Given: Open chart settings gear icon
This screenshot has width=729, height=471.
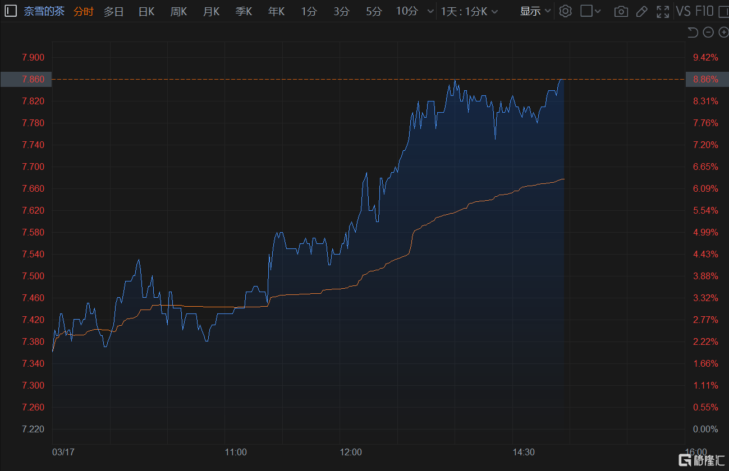Looking at the screenshot, I should (565, 11).
